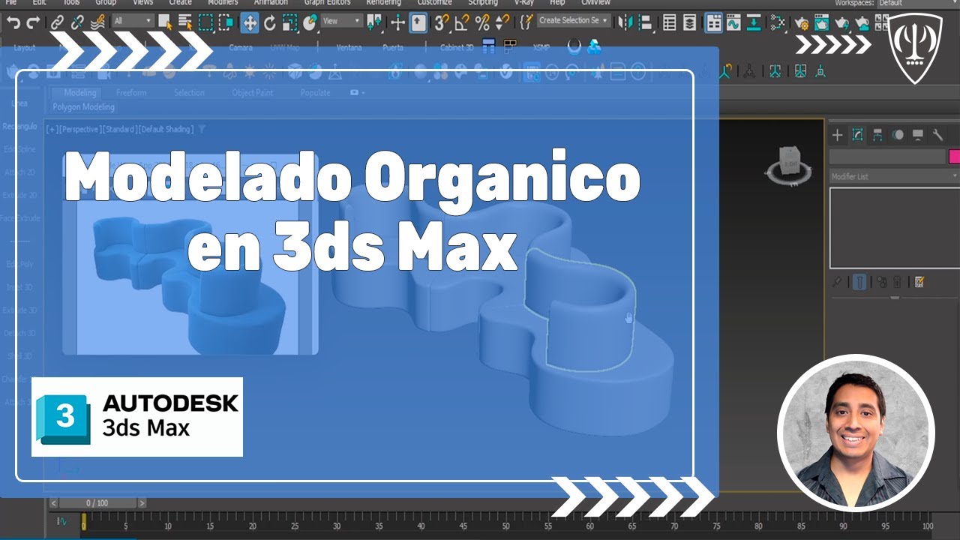
Task: Open Select by Name list icon
Action: [185, 22]
